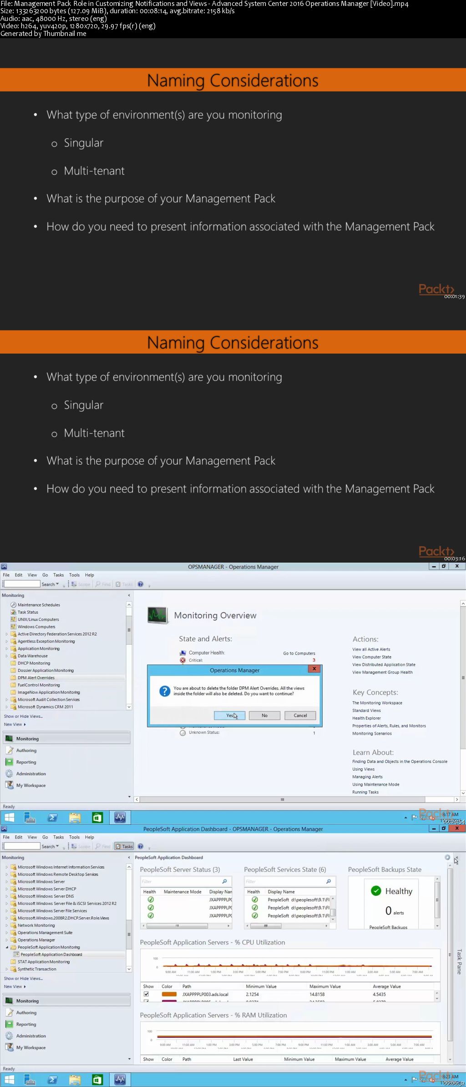The width and height of the screenshot is (466, 1087).
Task: Click Show or Hide Views in PeopleSoft Dashboard window
Action: (x=23, y=978)
